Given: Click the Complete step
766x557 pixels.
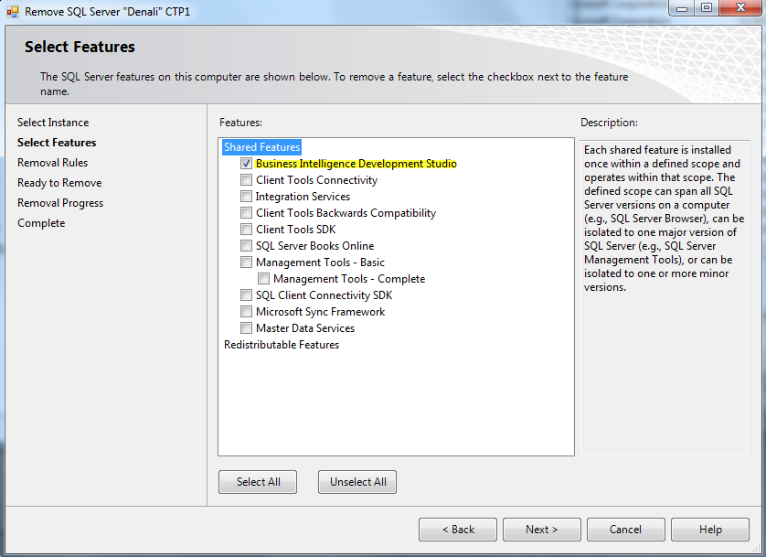Looking at the screenshot, I should (x=41, y=223).
